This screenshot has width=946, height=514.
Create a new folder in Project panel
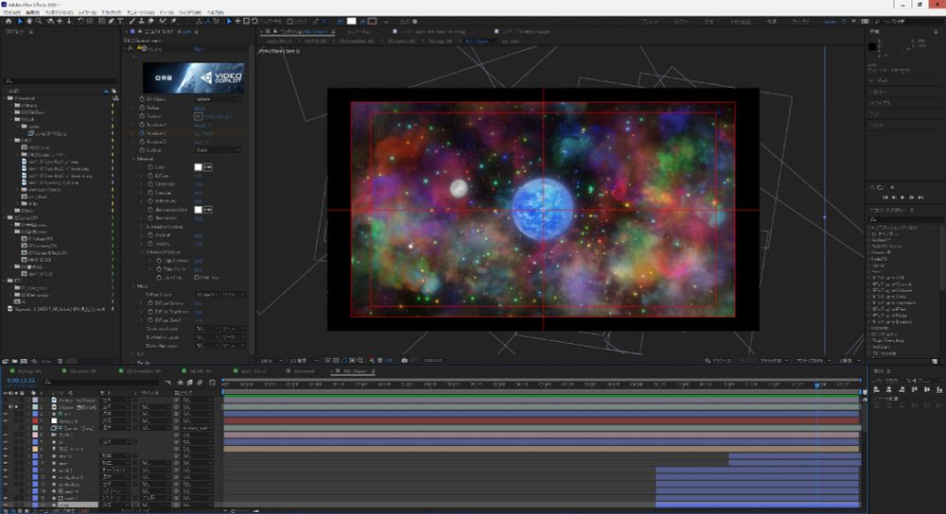(15, 361)
